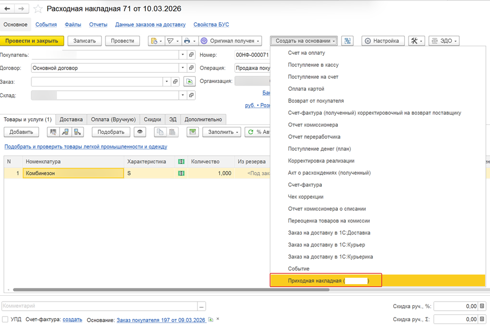Expand the Покупатель field dropdown arrow
This screenshot has height=326, width=490.
tap(183, 55)
